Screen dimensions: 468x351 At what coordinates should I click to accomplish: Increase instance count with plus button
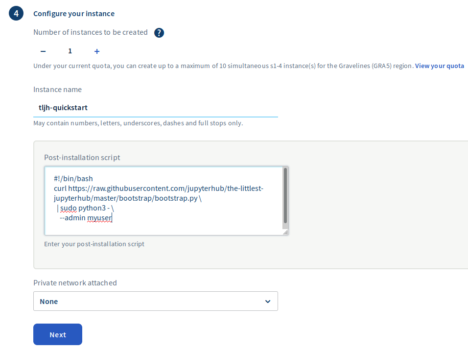97,51
